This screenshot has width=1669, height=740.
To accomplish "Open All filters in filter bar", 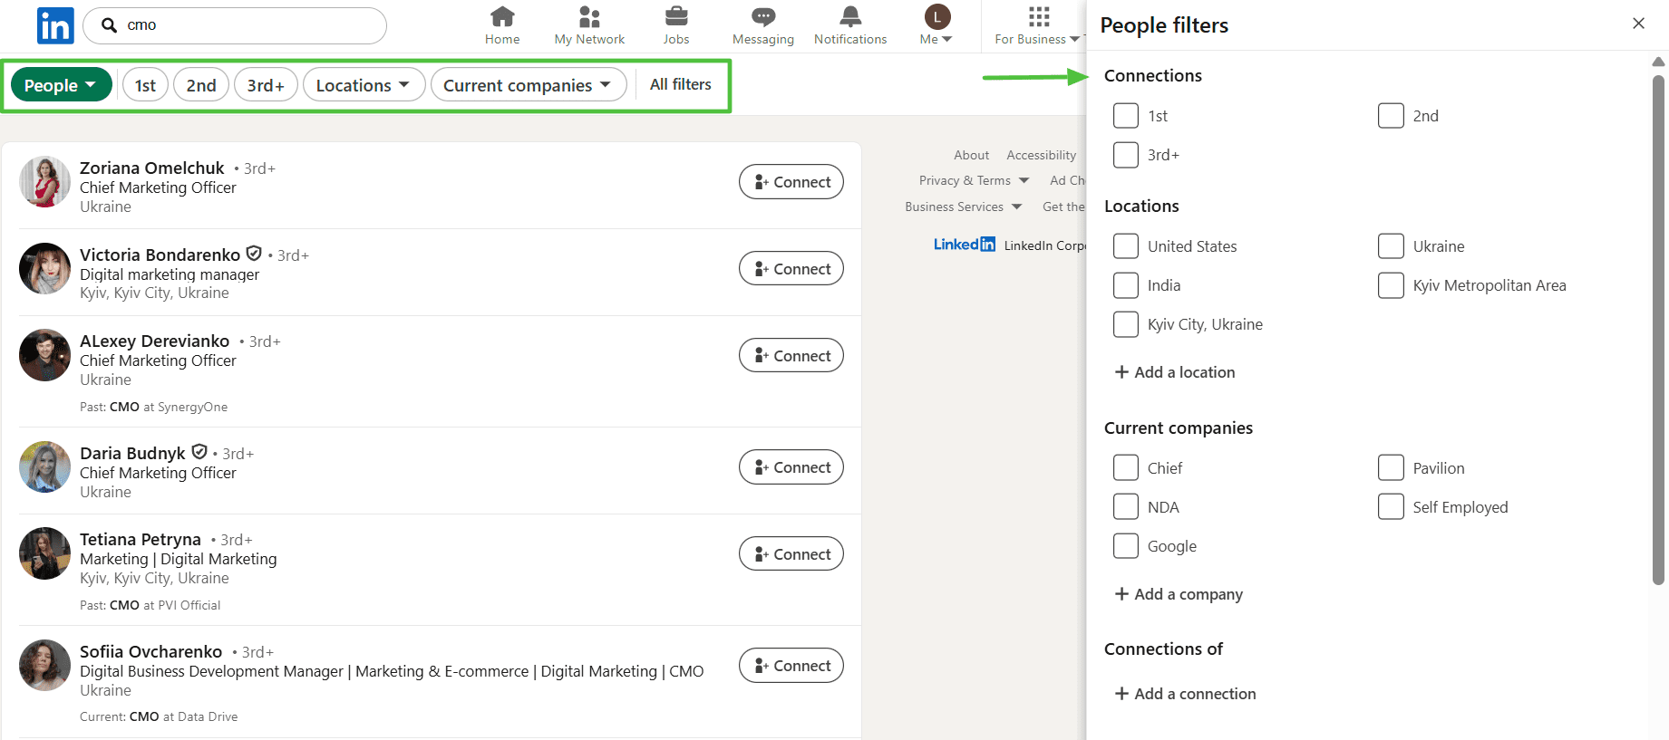I will [x=680, y=84].
